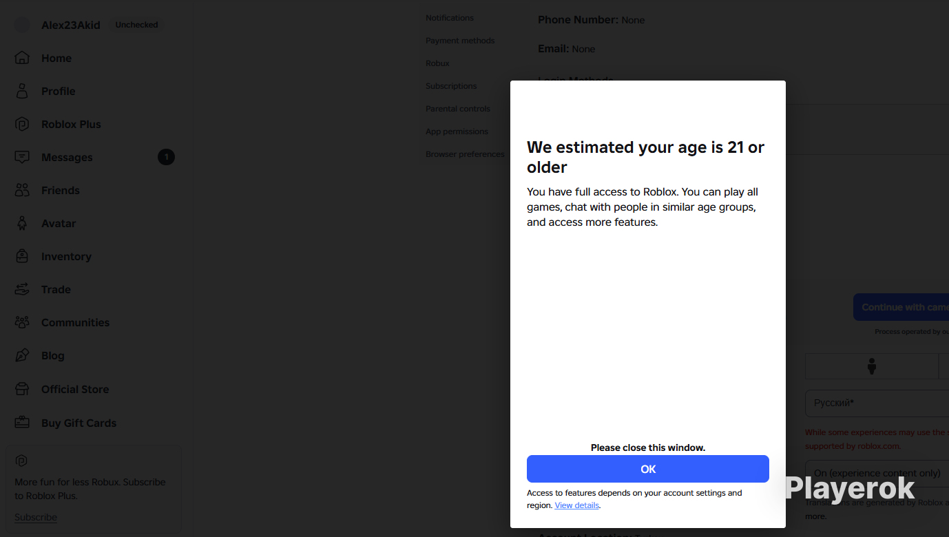Click the Continue with camera button

(x=901, y=307)
